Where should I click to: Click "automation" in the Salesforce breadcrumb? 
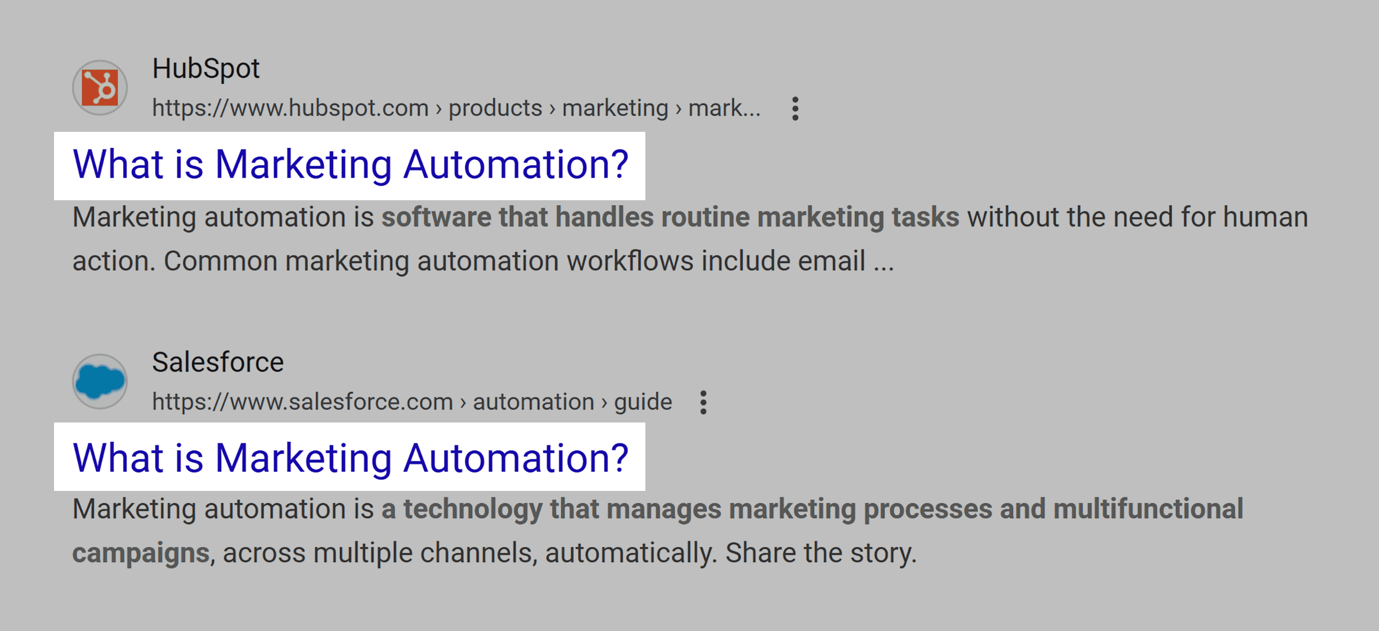(x=533, y=402)
